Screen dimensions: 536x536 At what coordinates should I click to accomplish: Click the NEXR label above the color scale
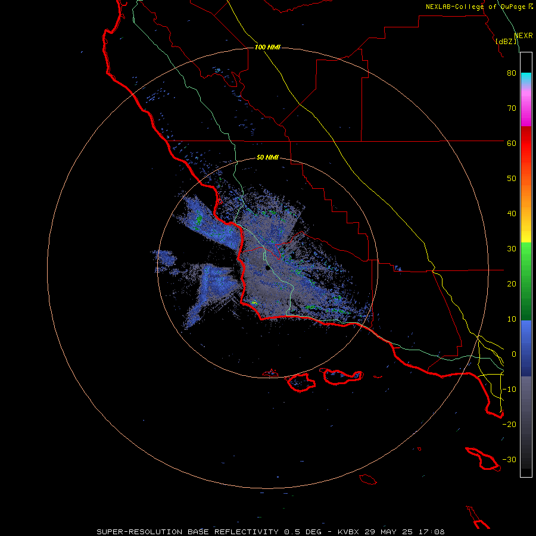(523, 36)
